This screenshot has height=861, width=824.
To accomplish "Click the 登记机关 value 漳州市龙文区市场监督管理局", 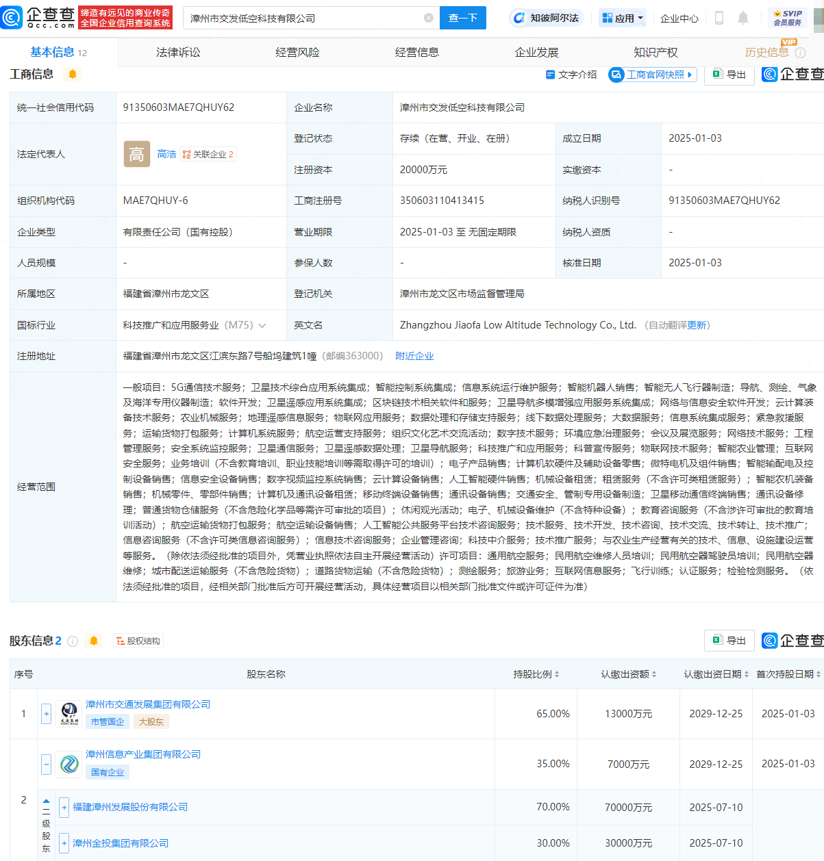I will (x=462, y=294).
